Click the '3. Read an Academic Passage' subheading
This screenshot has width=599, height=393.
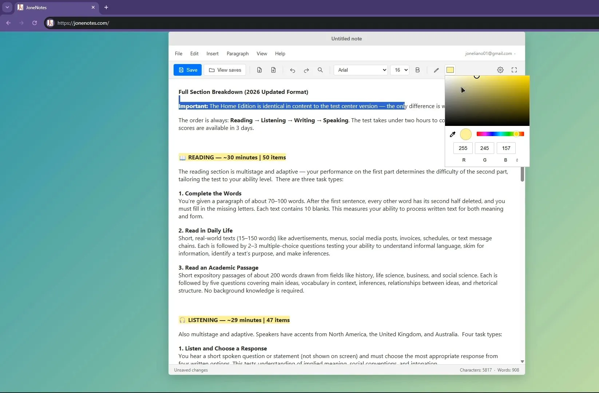[218, 267]
